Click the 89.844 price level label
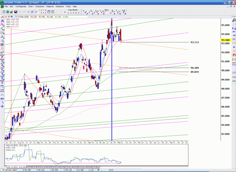 [x=194, y=72]
